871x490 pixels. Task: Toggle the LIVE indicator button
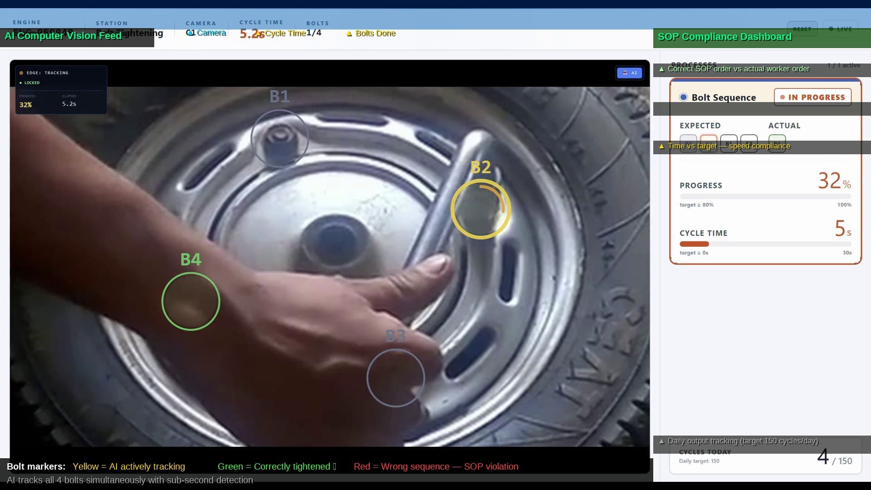pos(841,29)
